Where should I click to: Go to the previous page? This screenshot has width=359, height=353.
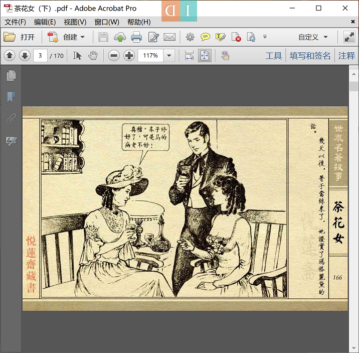(x=10, y=55)
